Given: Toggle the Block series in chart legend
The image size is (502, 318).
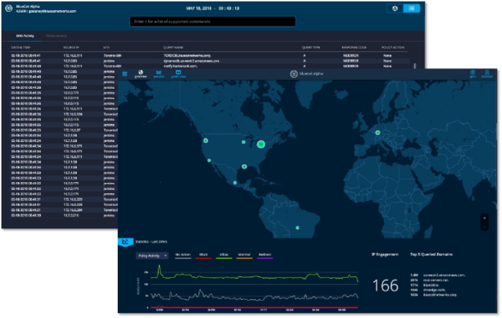Looking at the screenshot, I should tap(204, 256).
